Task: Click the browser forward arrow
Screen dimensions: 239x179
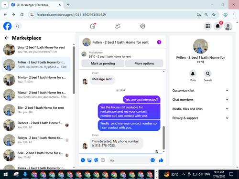Action: pos(13,15)
